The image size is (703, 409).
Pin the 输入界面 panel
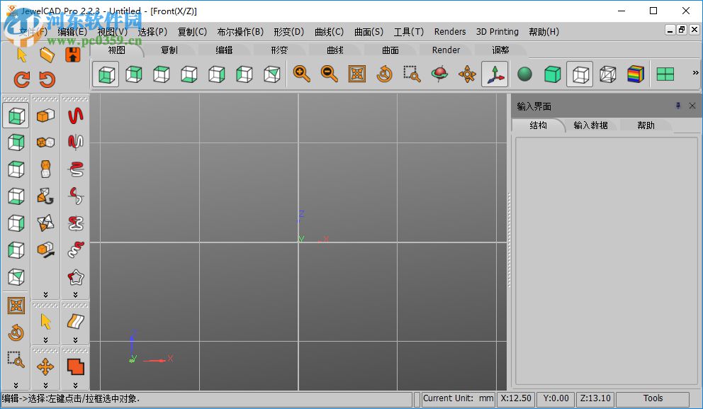coord(677,106)
